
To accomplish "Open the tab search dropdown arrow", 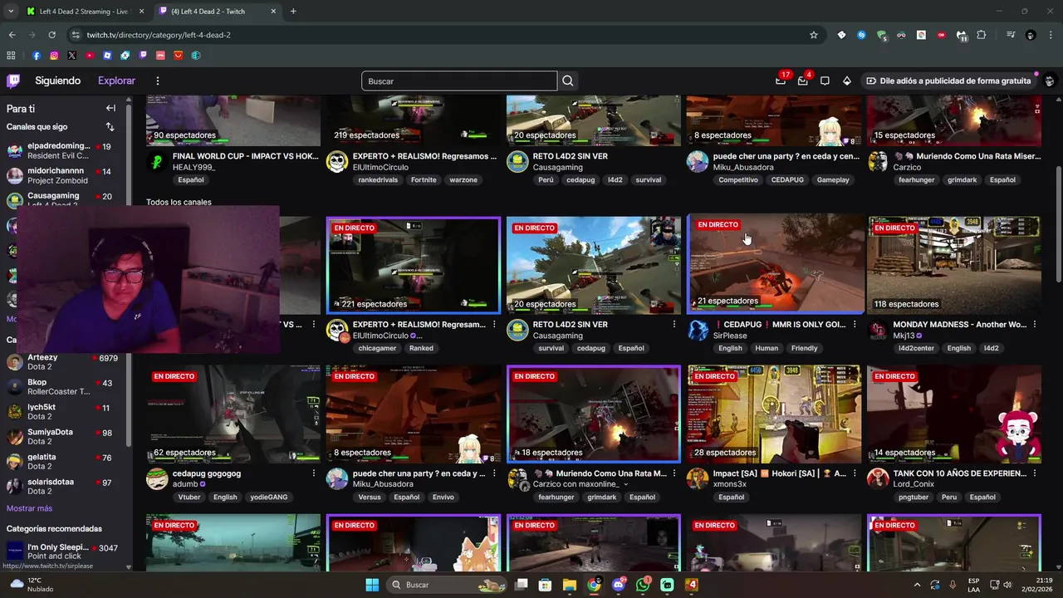I will click(x=11, y=11).
